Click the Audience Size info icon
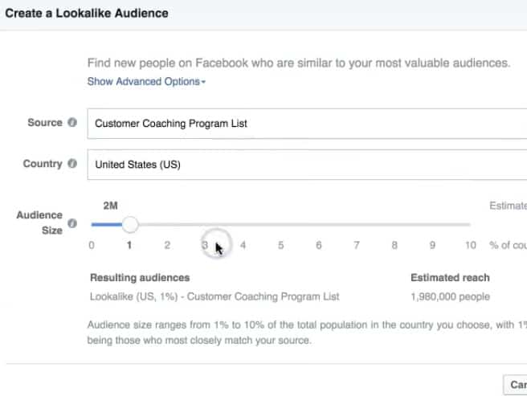The height and width of the screenshot is (396, 527). tap(72, 223)
